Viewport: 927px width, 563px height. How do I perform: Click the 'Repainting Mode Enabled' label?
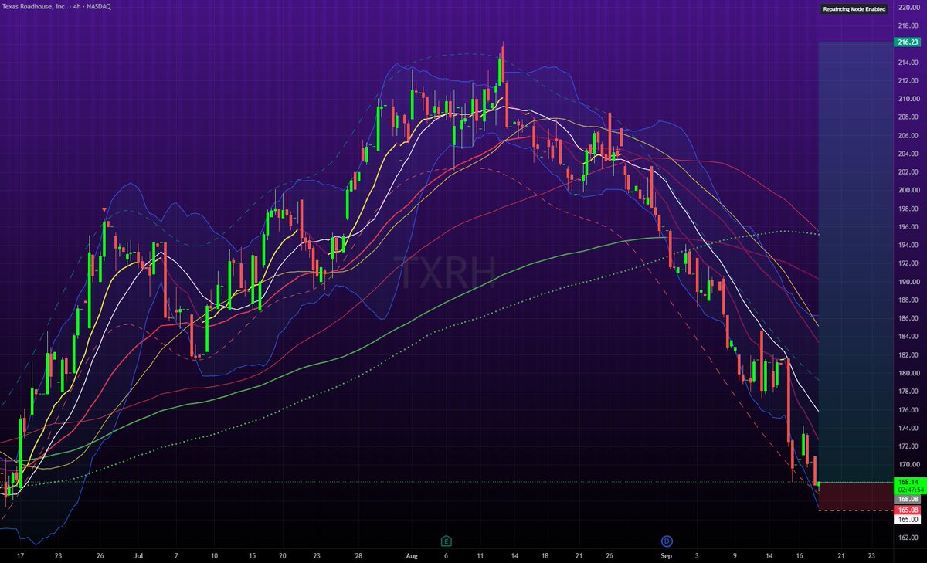point(854,9)
